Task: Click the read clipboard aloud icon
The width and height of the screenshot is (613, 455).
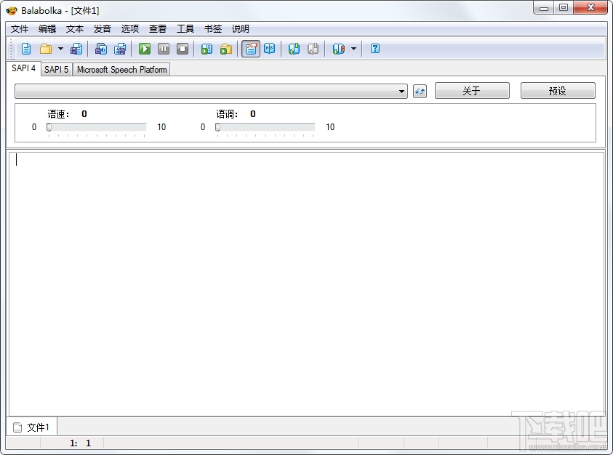Action: (207, 49)
